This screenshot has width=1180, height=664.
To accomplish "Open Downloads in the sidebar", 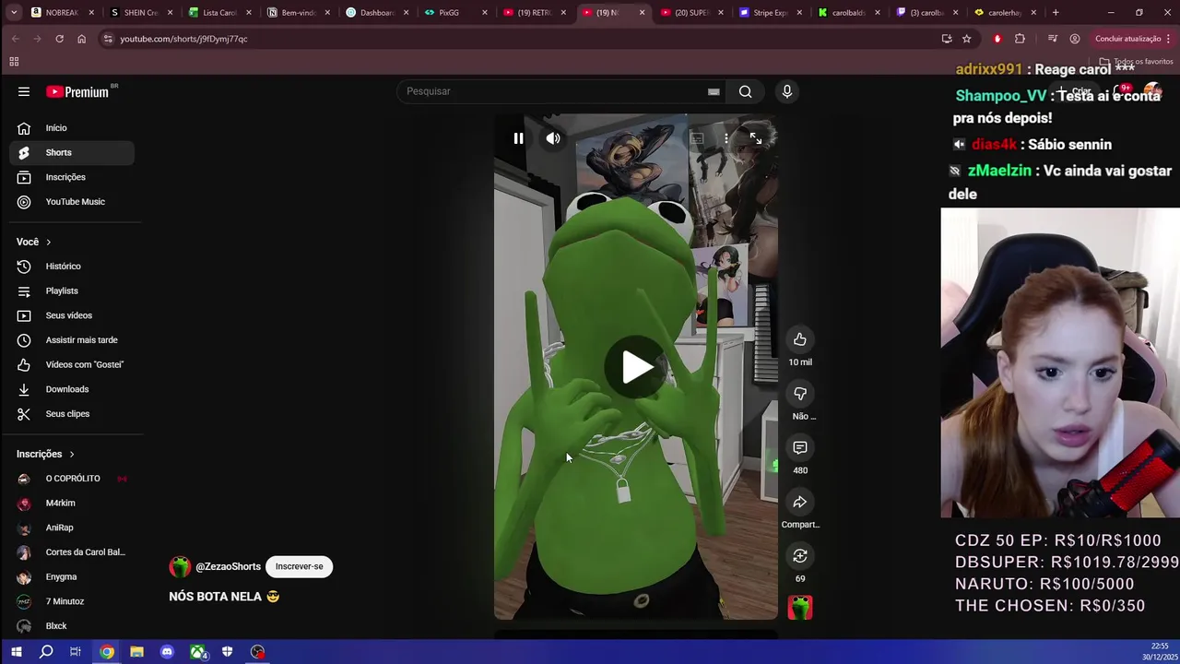I will [72, 389].
